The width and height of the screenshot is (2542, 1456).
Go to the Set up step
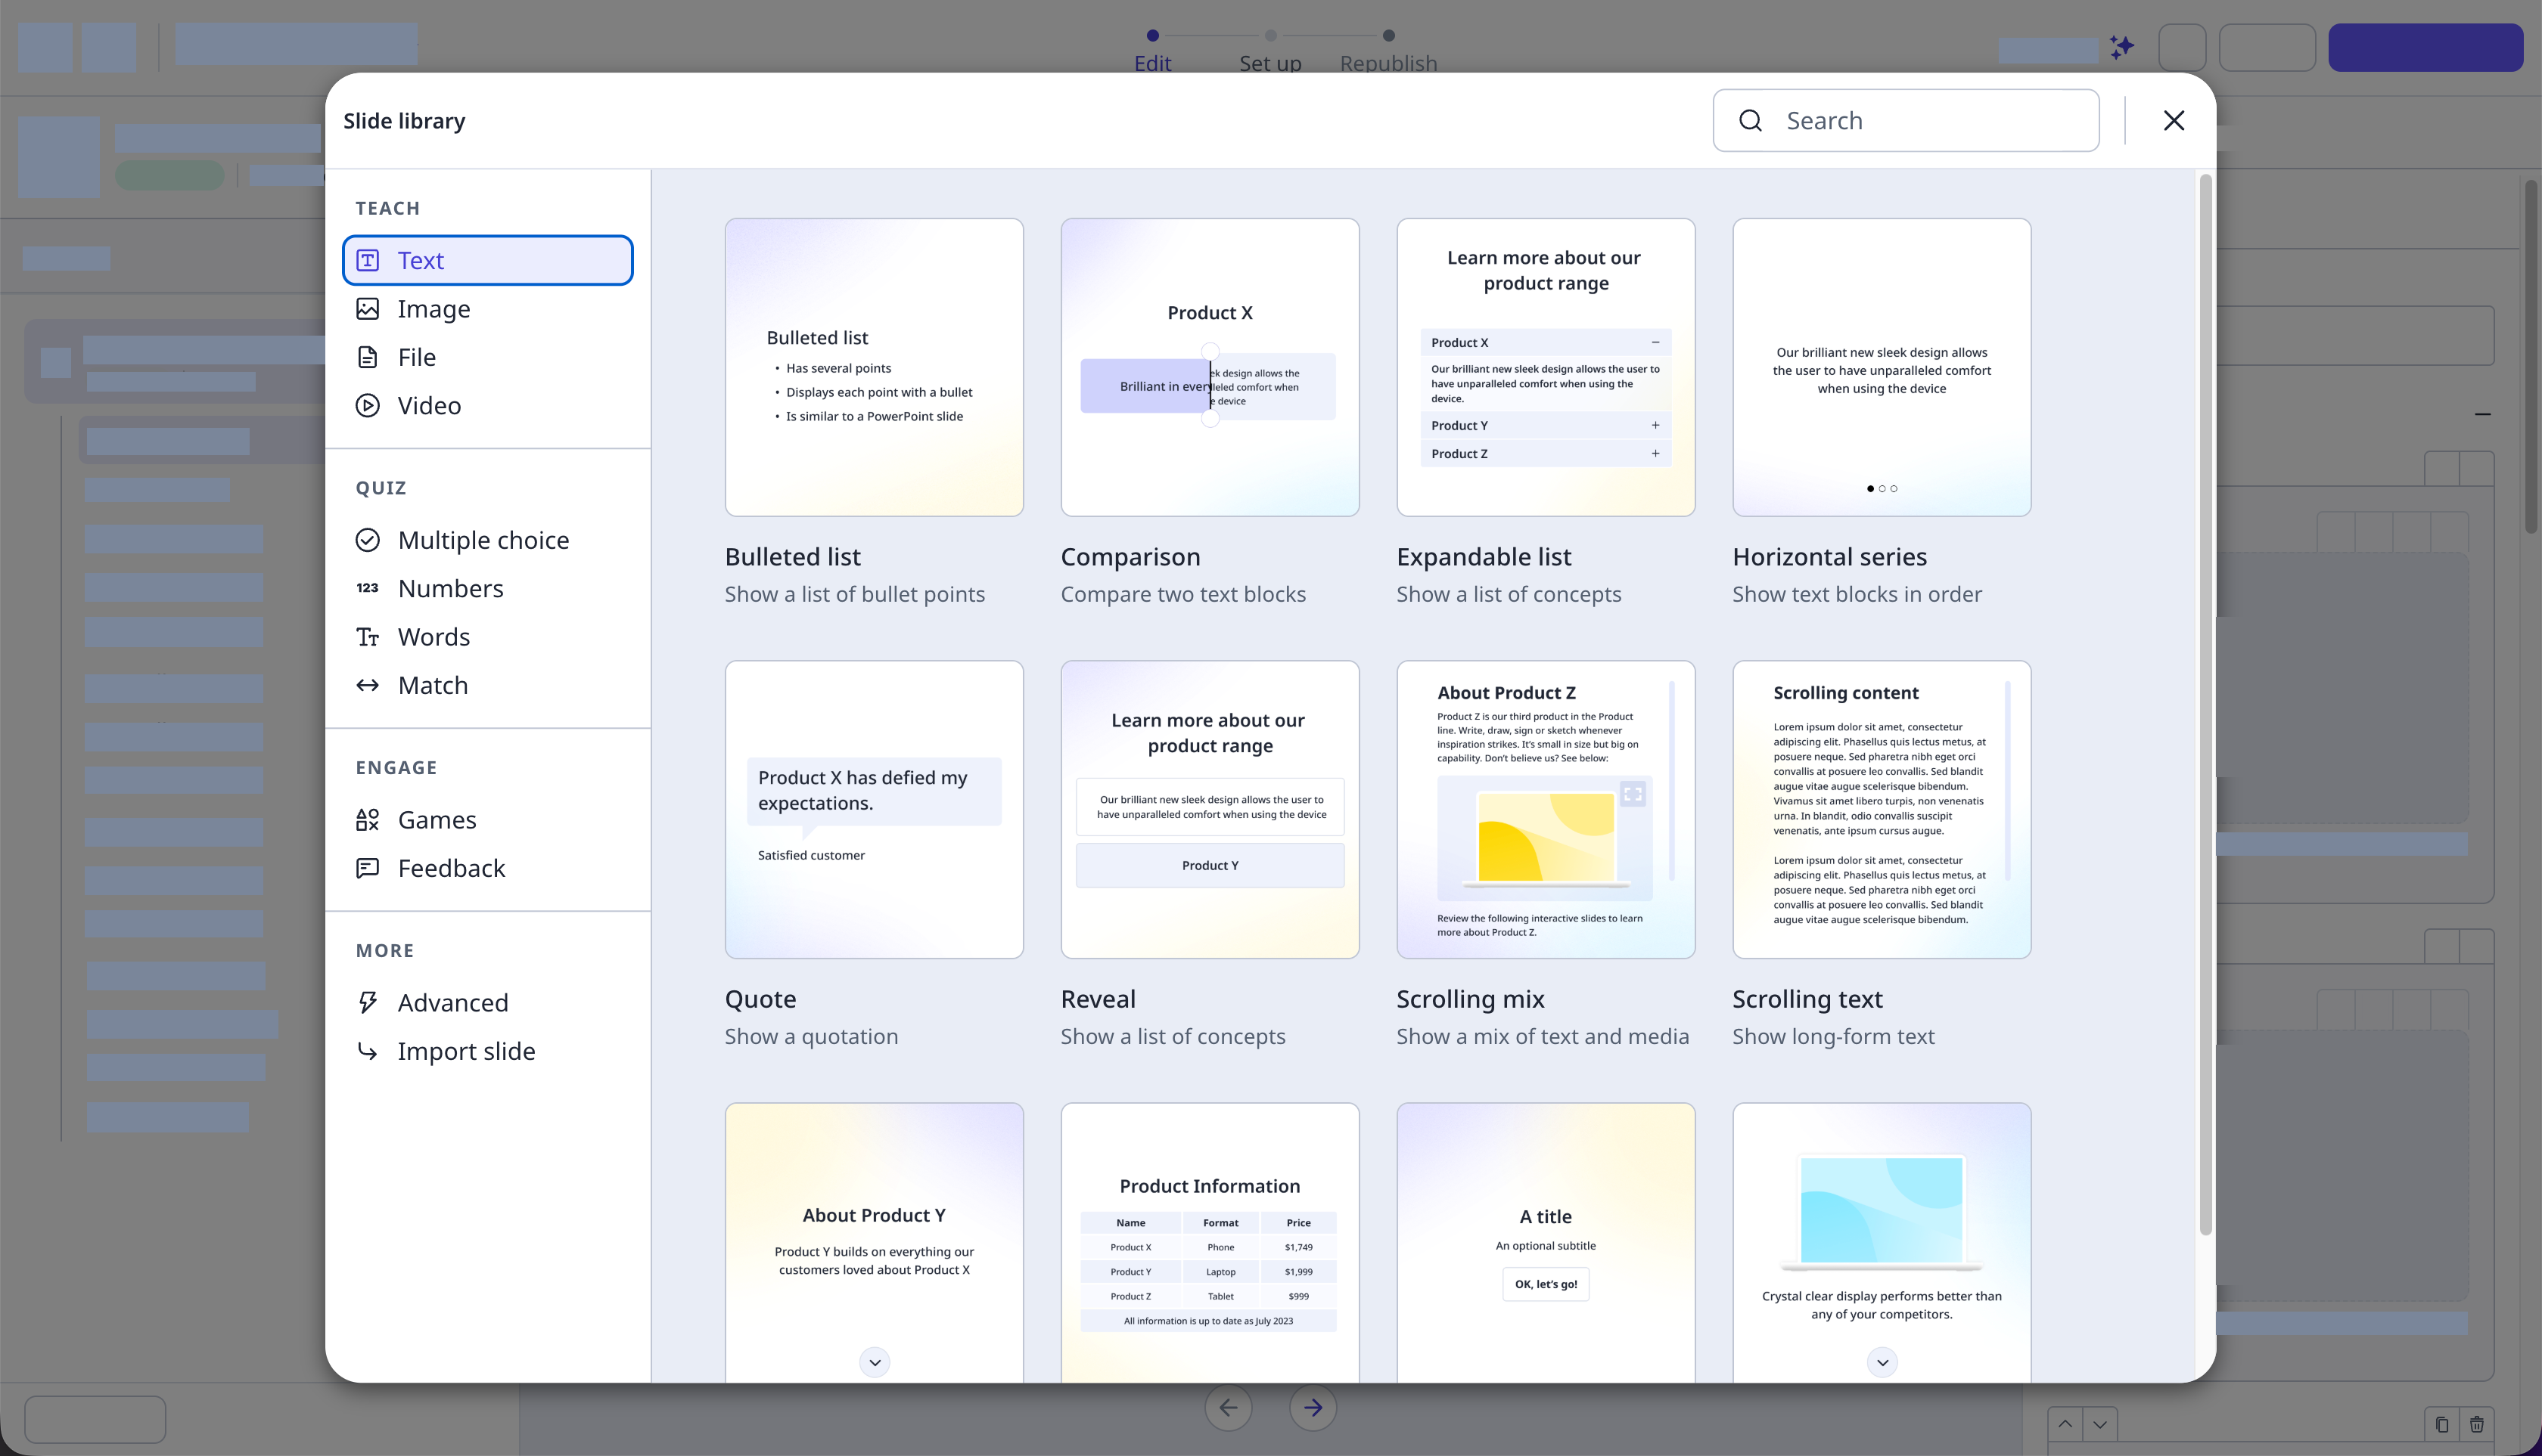1270,51
